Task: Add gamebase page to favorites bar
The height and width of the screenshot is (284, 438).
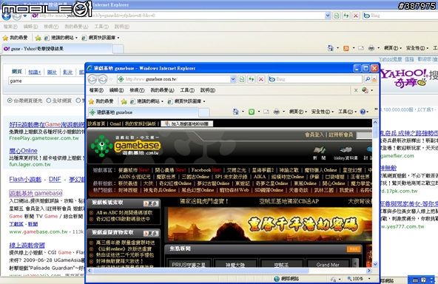Action: pyautogui.click(x=124, y=101)
